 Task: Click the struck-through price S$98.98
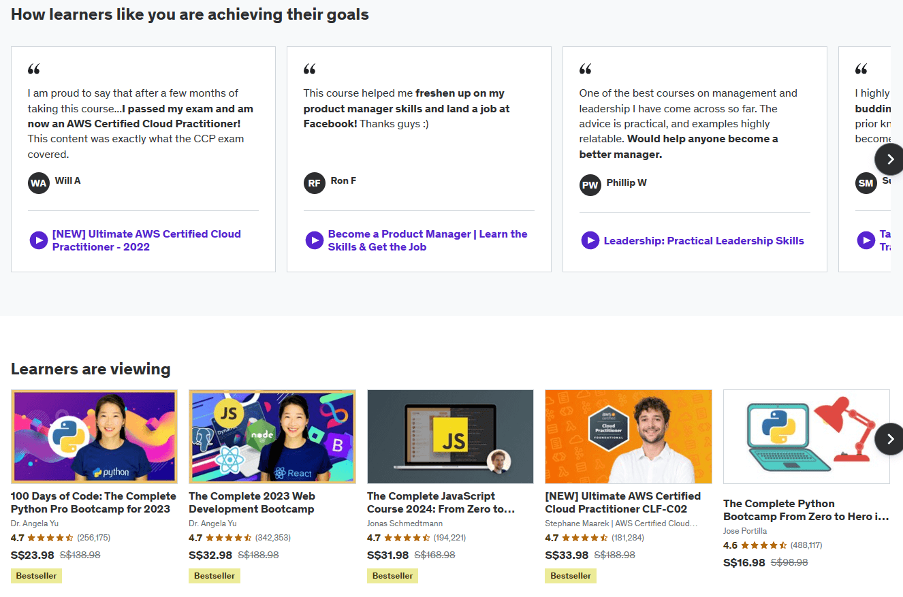point(789,562)
